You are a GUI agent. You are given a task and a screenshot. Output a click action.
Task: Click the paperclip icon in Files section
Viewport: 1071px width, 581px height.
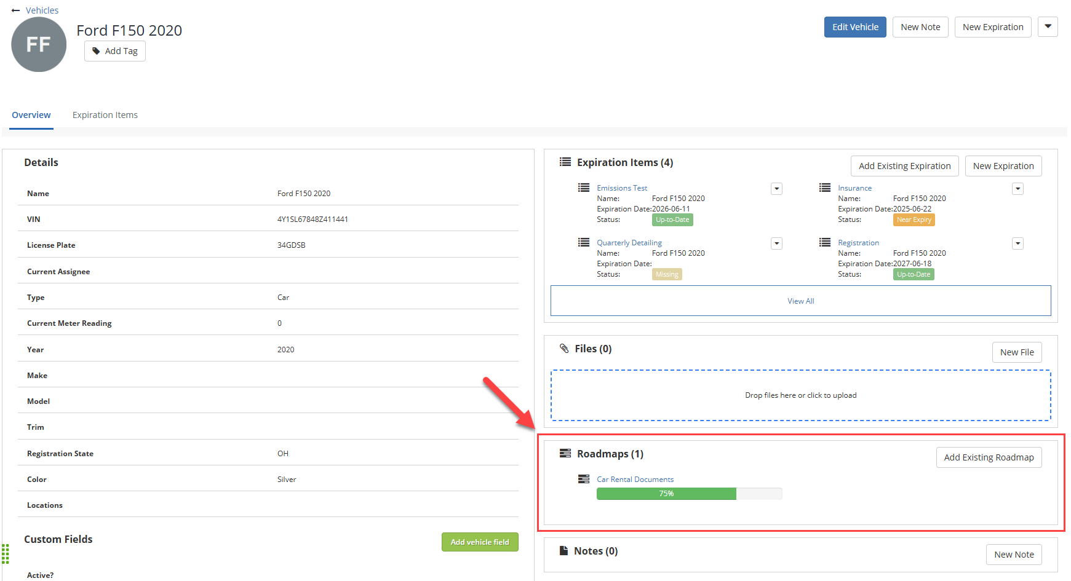click(x=564, y=349)
